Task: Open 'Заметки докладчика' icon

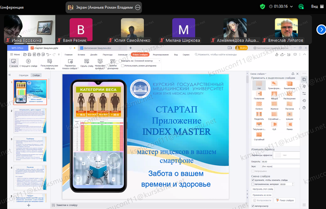Action: [113, 61]
